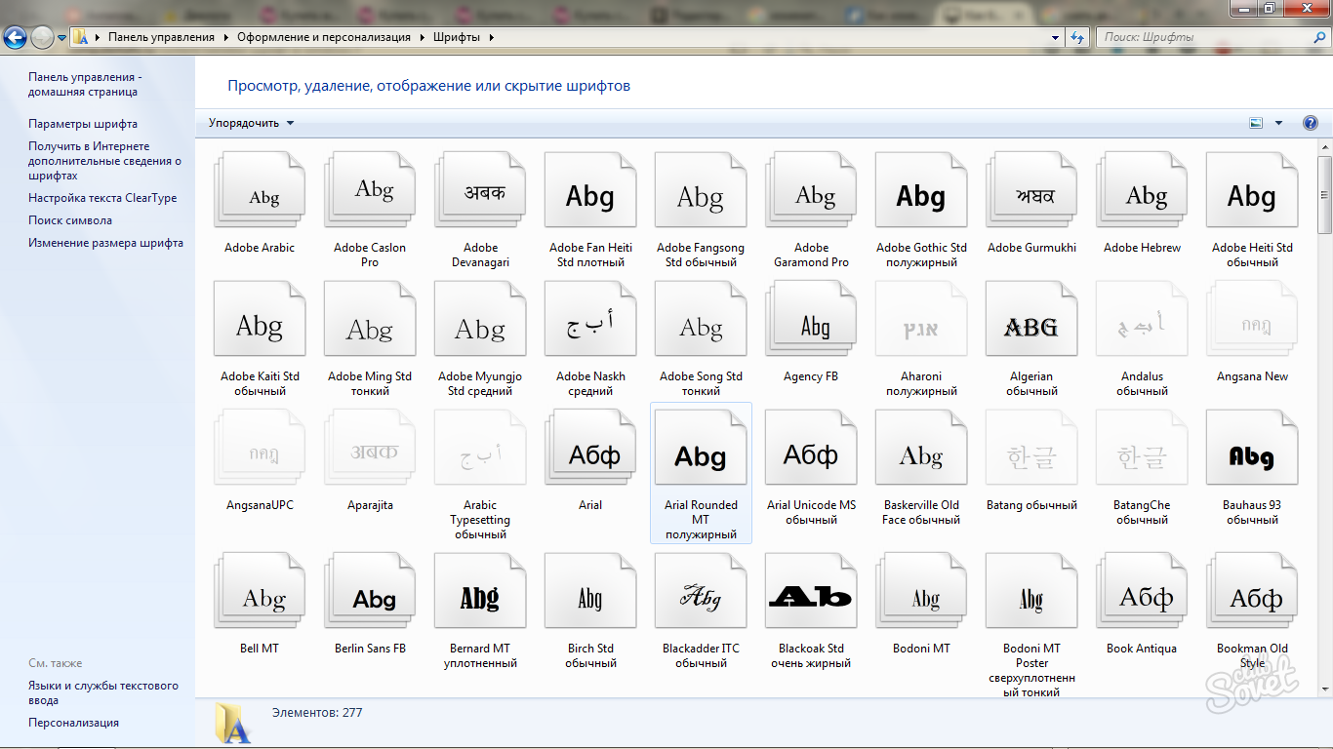Open the Упорядочить dropdown menu

[251, 123]
